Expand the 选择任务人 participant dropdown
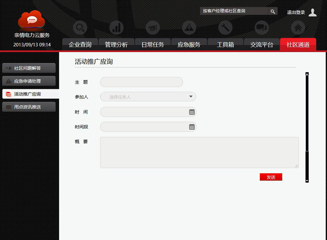Image resolution: width=327 pixels, height=240 pixels. [148, 97]
